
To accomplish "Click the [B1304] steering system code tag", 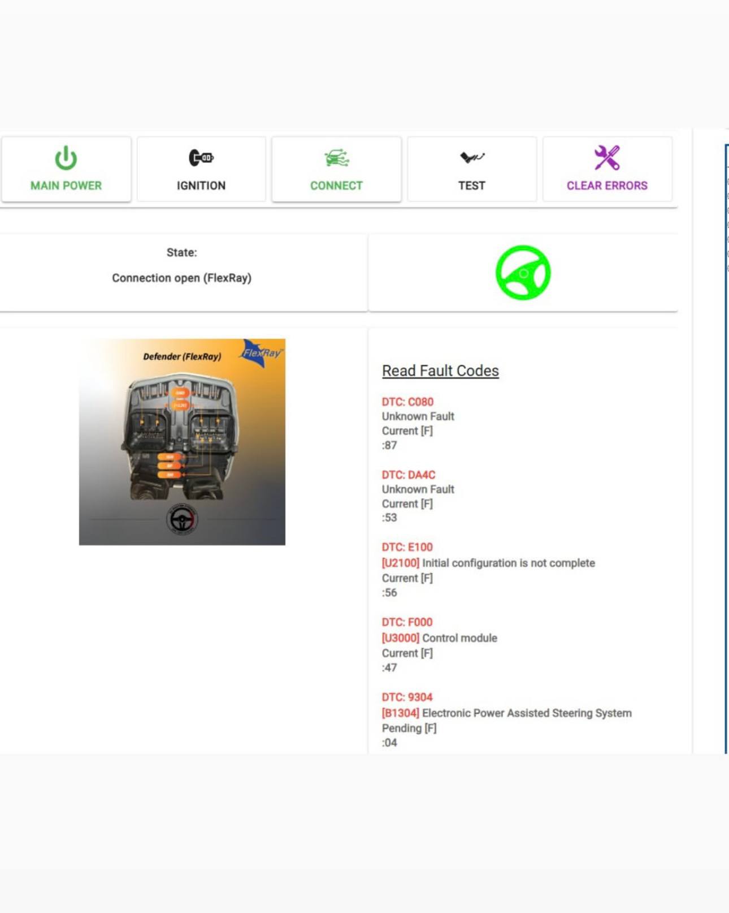I will click(x=400, y=713).
